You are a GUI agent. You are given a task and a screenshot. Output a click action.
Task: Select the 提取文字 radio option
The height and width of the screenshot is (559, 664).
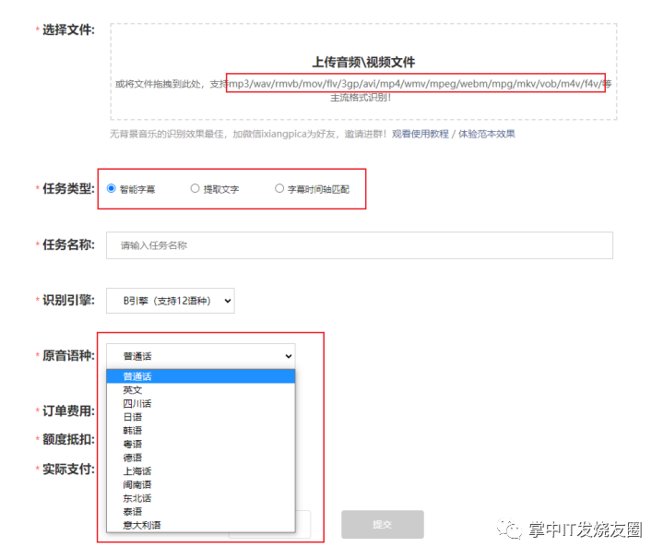(x=195, y=188)
